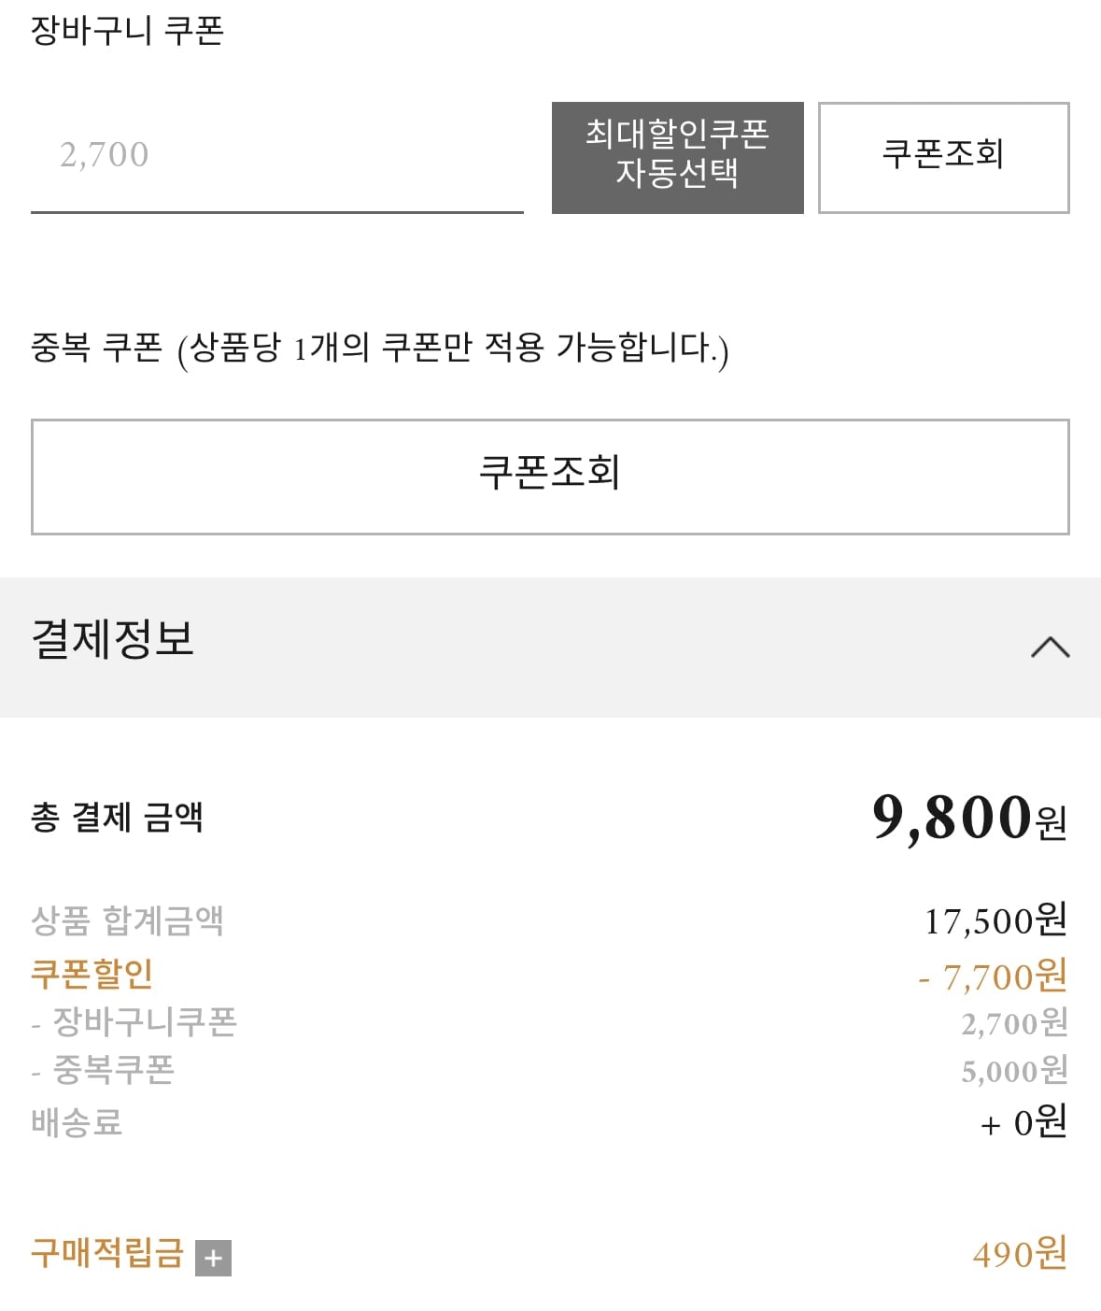Click the 중복 쿠폰 description text

[379, 349]
